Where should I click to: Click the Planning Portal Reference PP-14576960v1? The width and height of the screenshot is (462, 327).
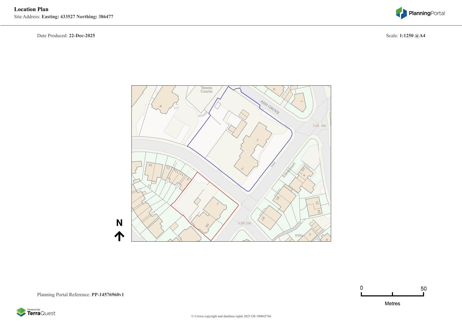click(x=80, y=295)
